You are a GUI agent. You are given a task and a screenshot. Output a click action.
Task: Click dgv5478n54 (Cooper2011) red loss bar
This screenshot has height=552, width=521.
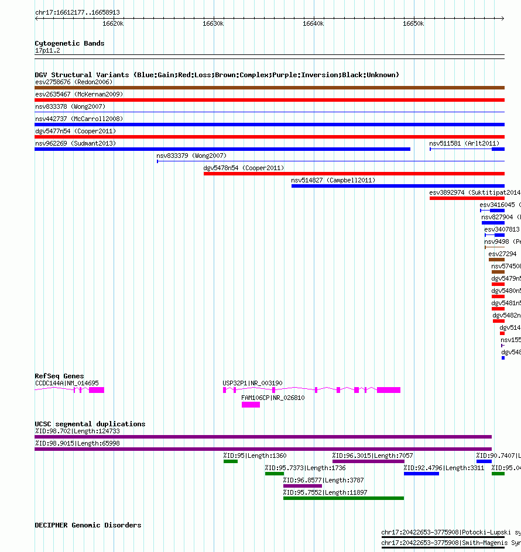coord(354,174)
